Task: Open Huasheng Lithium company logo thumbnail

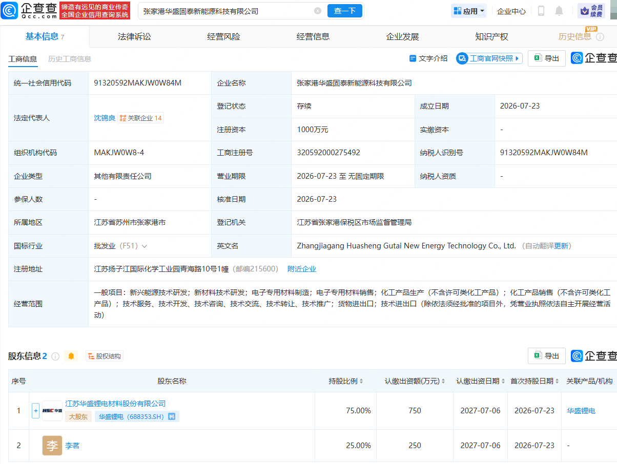Action: pos(52,411)
